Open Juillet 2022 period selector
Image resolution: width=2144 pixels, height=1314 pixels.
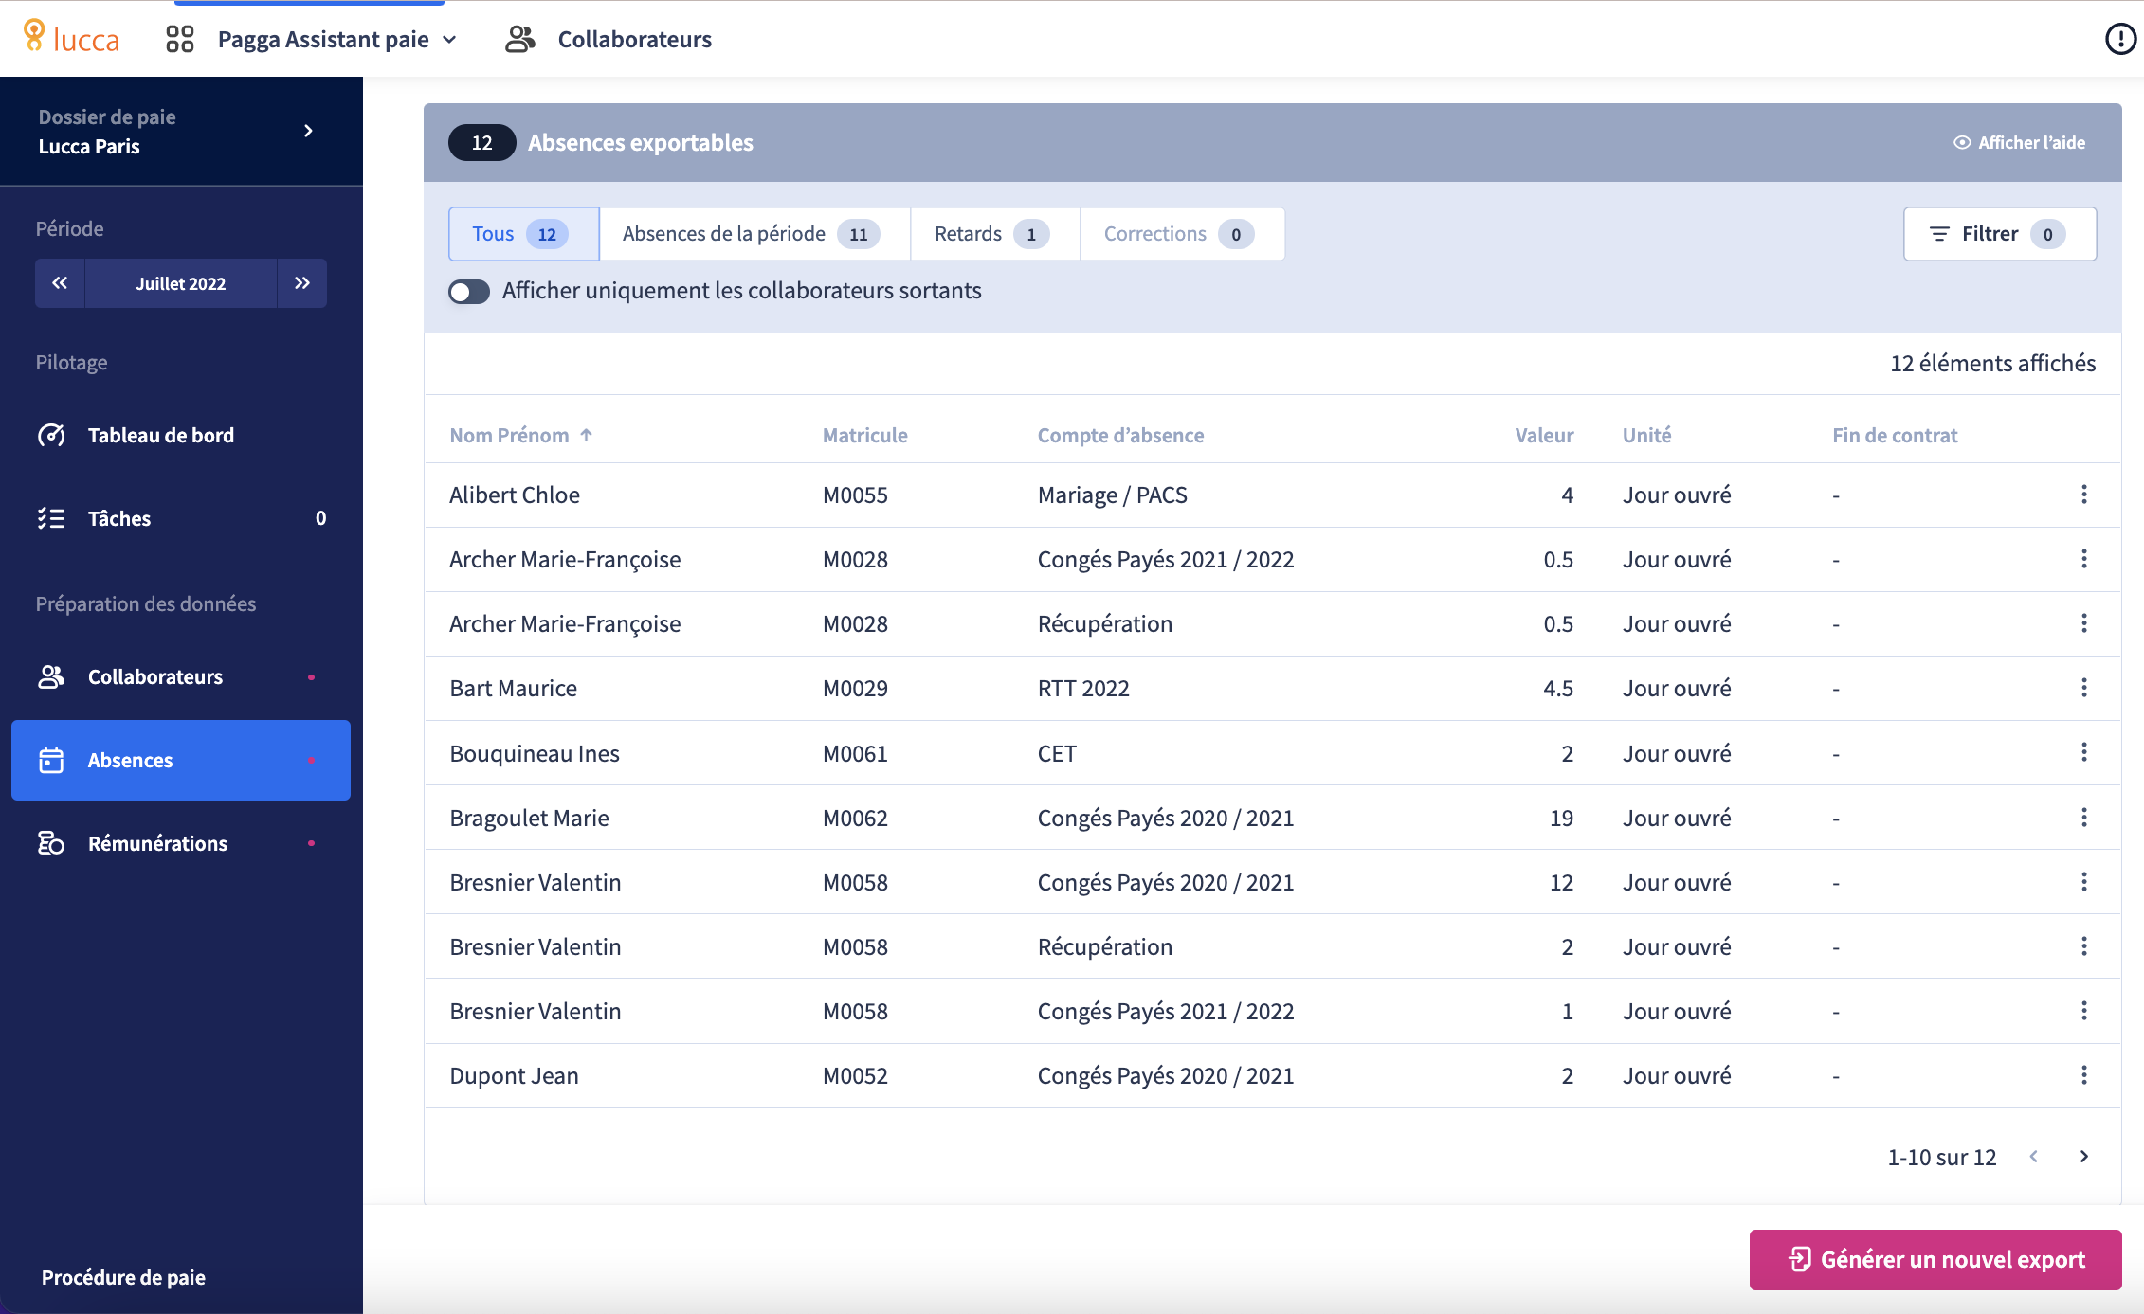[181, 283]
